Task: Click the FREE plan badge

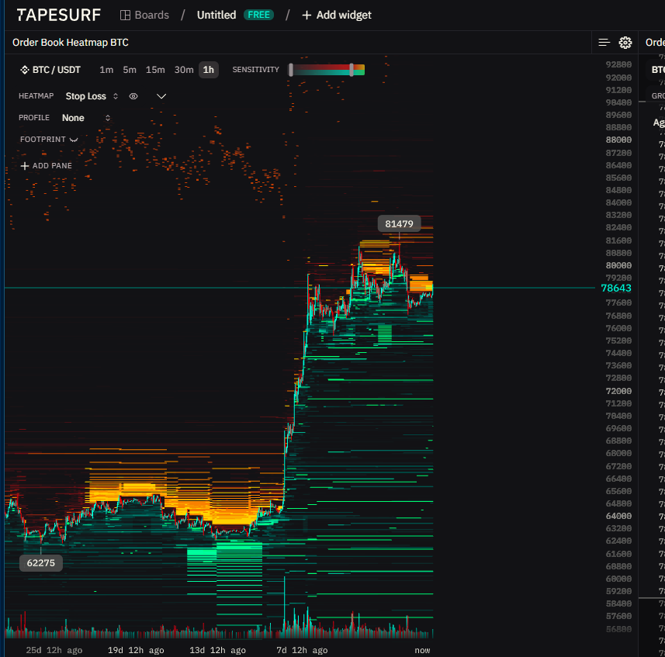Action: point(258,15)
